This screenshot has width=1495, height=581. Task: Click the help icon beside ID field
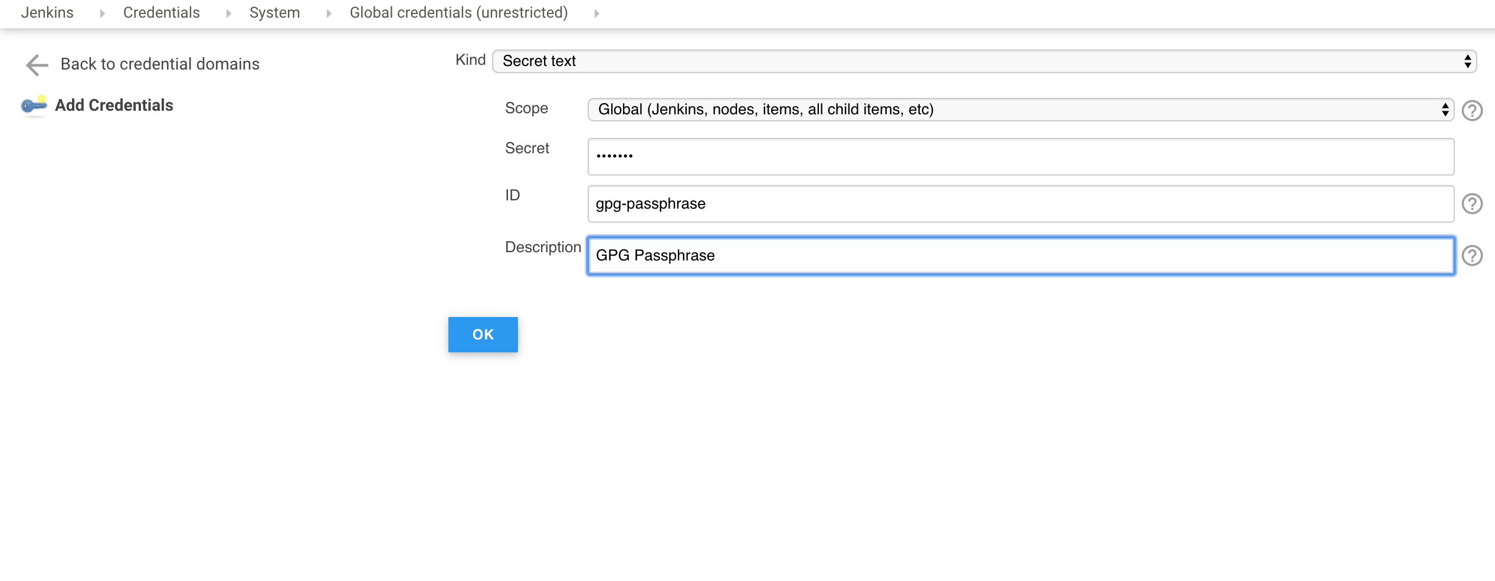coord(1471,204)
